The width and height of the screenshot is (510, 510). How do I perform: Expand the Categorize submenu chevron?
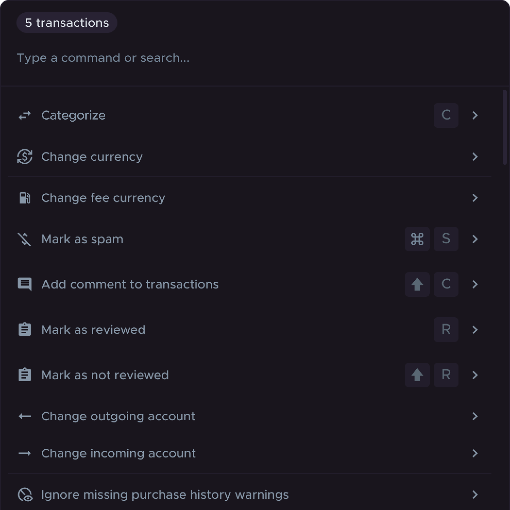point(475,115)
